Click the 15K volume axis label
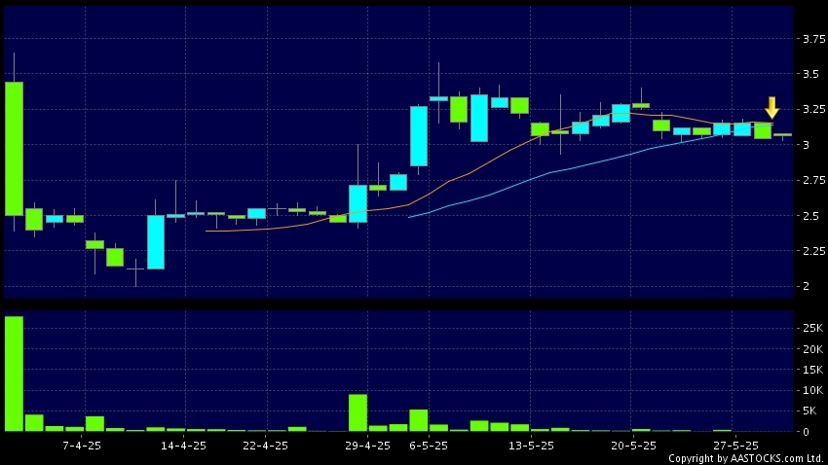The height and width of the screenshot is (465, 828). [x=812, y=370]
